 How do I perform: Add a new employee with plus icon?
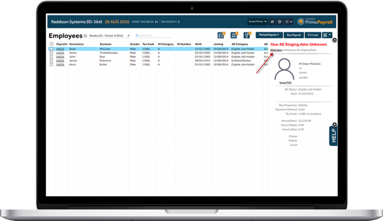(85, 36)
